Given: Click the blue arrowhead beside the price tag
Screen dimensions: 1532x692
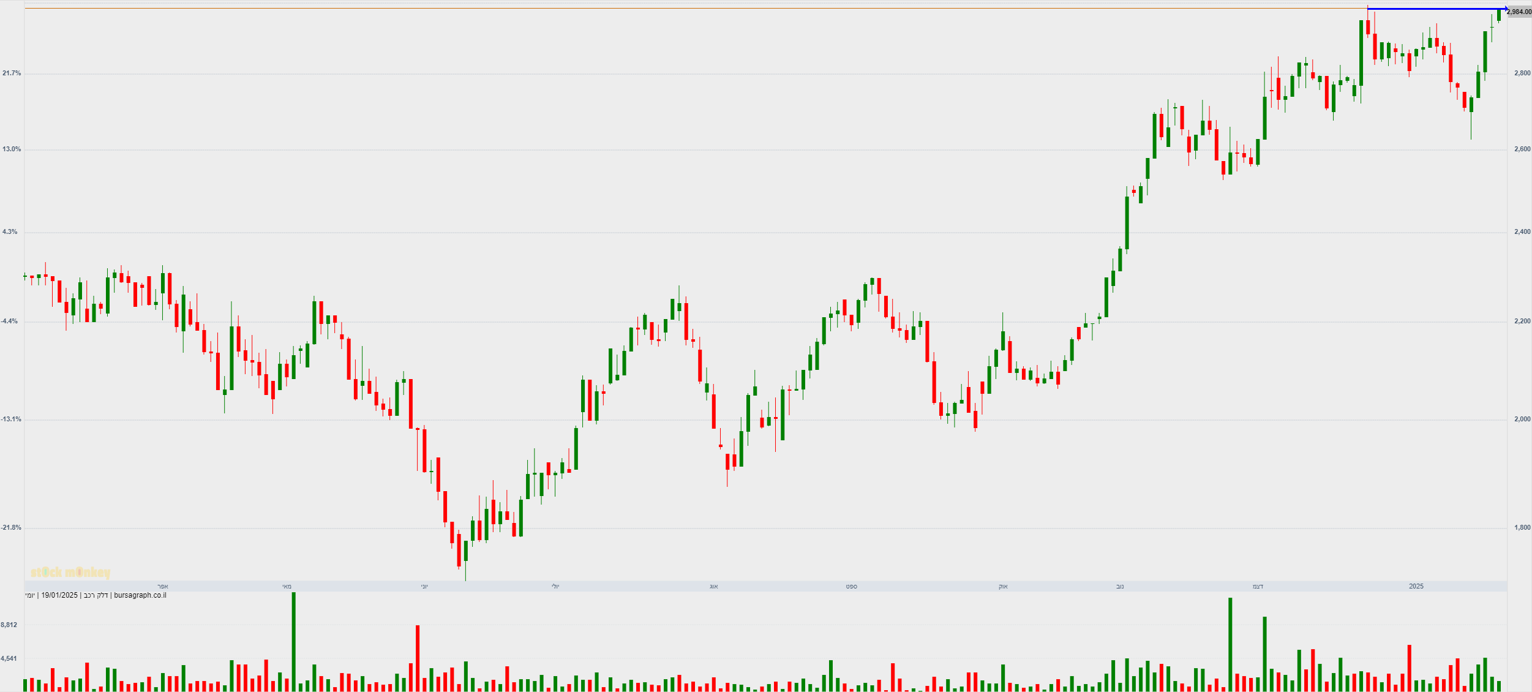Looking at the screenshot, I should pyautogui.click(x=1506, y=9).
